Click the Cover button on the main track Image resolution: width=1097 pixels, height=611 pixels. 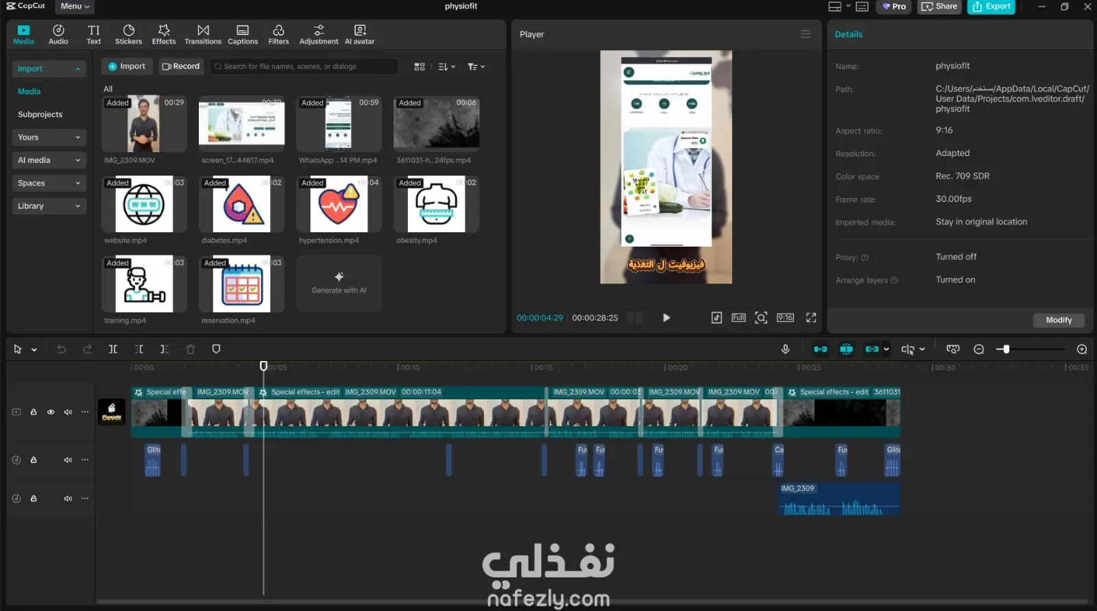112,412
